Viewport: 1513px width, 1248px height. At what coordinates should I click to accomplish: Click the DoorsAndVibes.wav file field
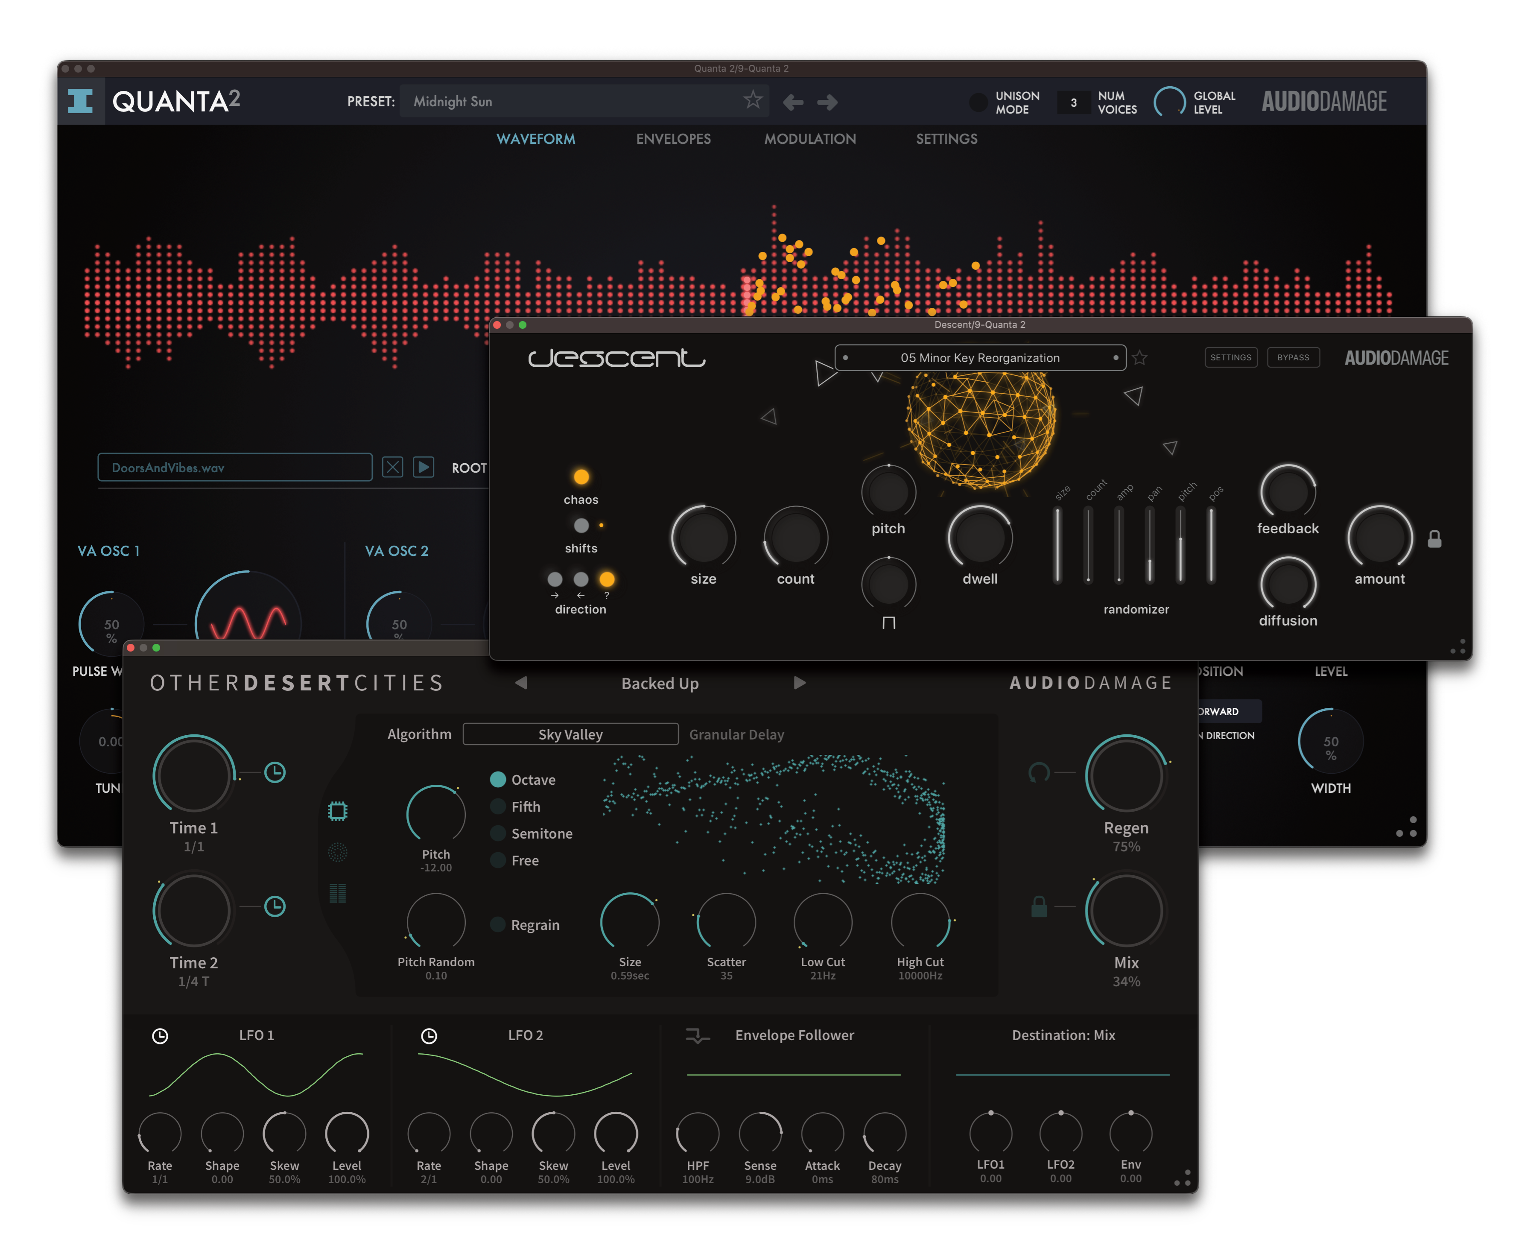[x=234, y=467]
